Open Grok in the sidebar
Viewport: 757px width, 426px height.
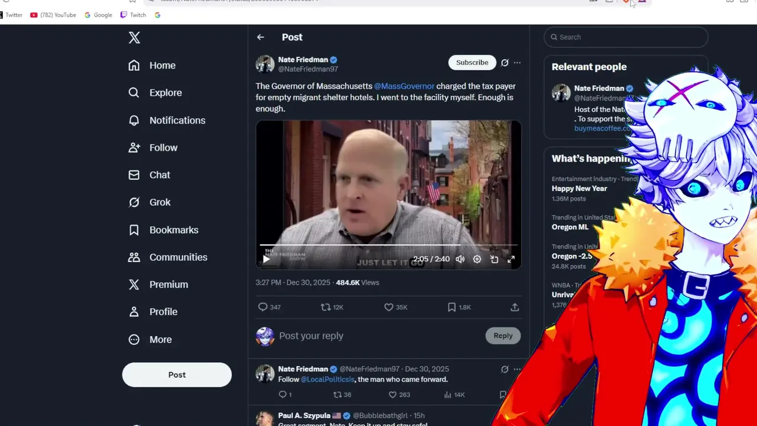click(x=150, y=202)
